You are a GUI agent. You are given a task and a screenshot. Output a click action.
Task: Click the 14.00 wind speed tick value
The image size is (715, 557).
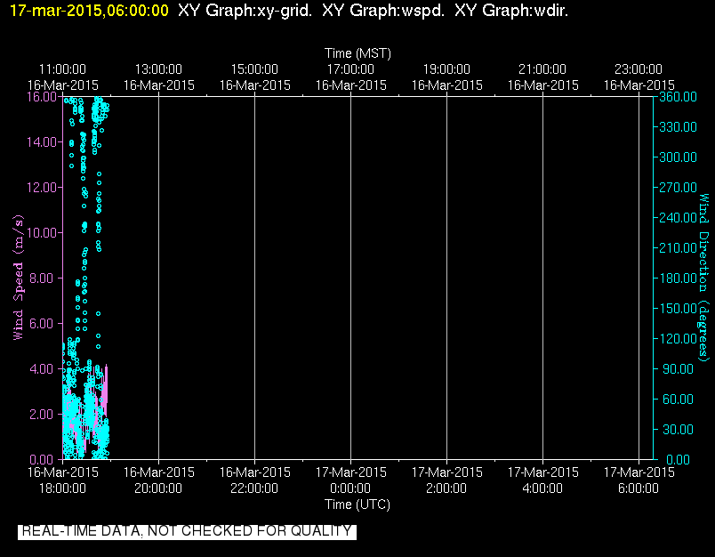click(x=42, y=141)
